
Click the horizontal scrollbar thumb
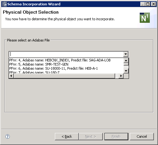click(64, 76)
